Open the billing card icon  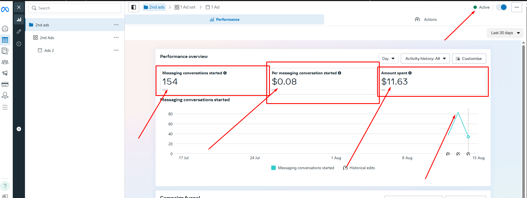coord(5,84)
